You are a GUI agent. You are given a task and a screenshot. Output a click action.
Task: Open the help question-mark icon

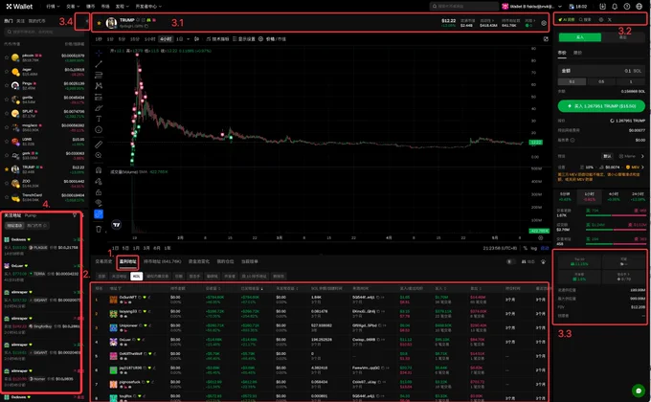pyautogui.click(x=626, y=7)
